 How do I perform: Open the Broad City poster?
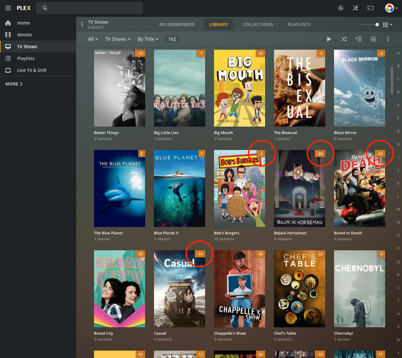[x=120, y=289]
